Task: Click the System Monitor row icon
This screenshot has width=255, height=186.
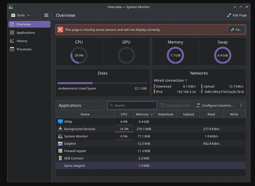Action: coord(60,137)
